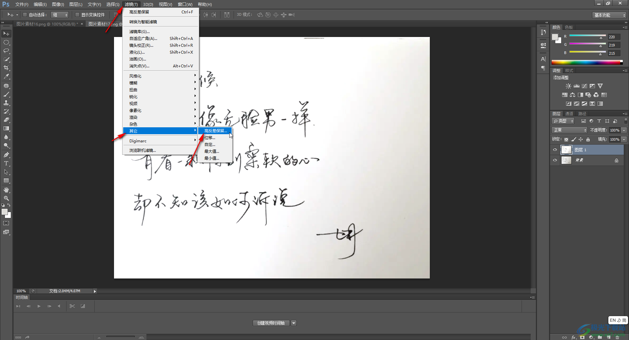Select the Brush tool

[6, 94]
